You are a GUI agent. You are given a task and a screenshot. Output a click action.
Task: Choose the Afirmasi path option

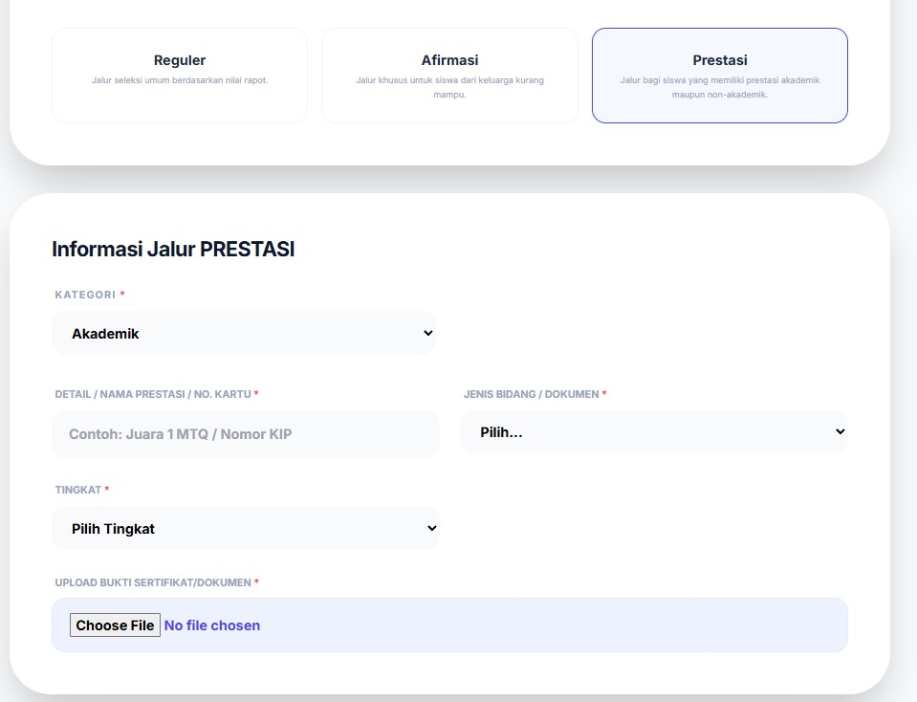[x=449, y=75]
